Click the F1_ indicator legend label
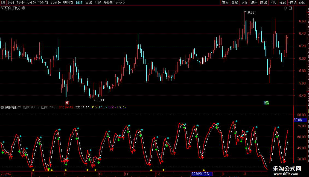The height and width of the screenshot is (177, 309). [103, 107]
